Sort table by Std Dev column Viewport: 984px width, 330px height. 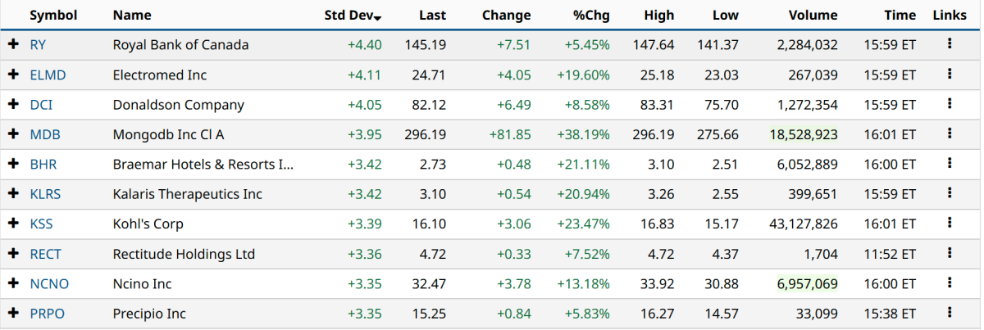(x=353, y=16)
